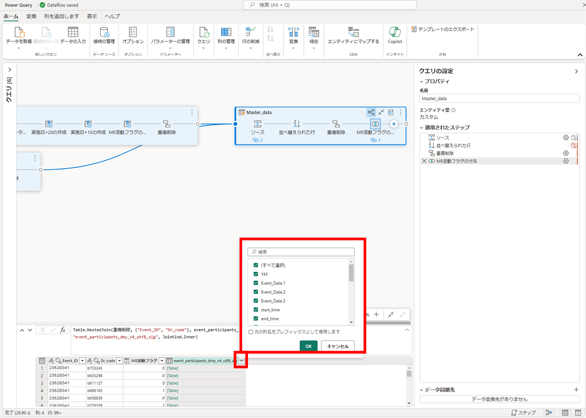Click the sort descending Z-A icon

click(x=271, y=38)
